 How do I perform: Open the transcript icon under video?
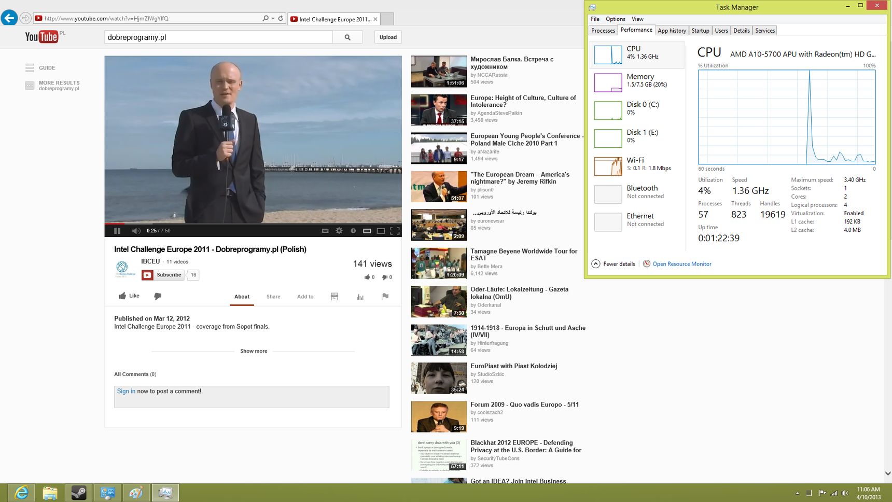(335, 297)
